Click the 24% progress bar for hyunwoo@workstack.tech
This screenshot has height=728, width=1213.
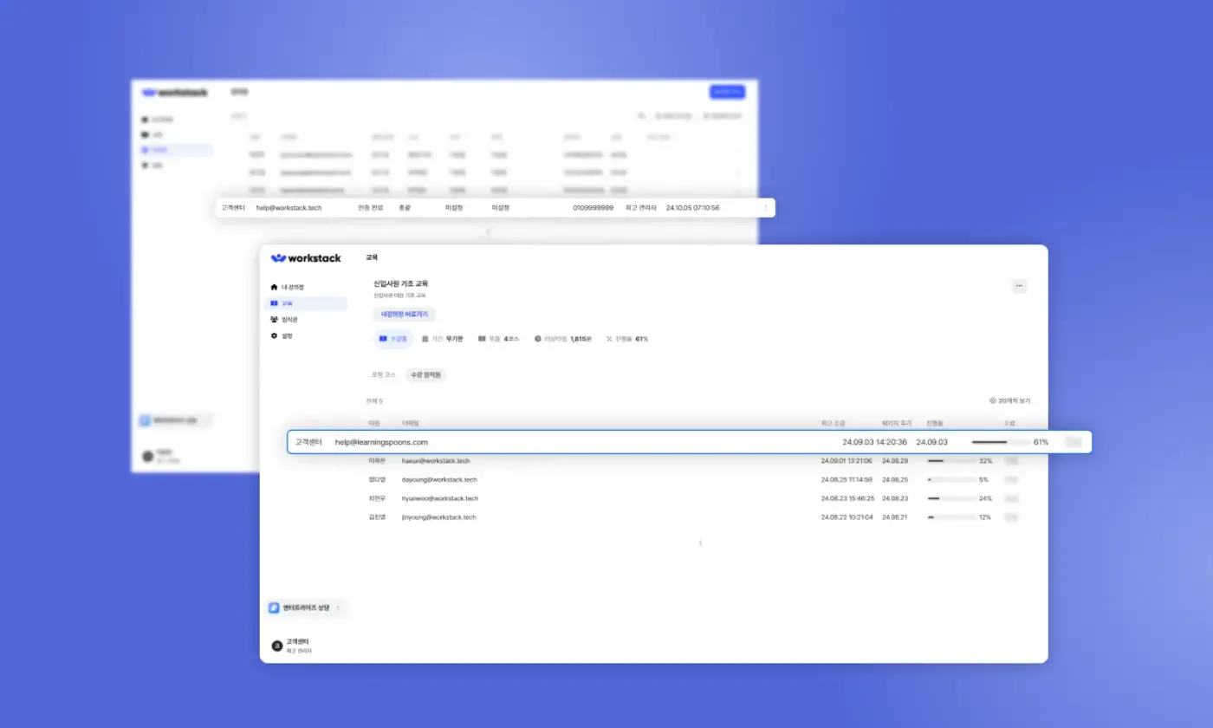[x=950, y=498]
